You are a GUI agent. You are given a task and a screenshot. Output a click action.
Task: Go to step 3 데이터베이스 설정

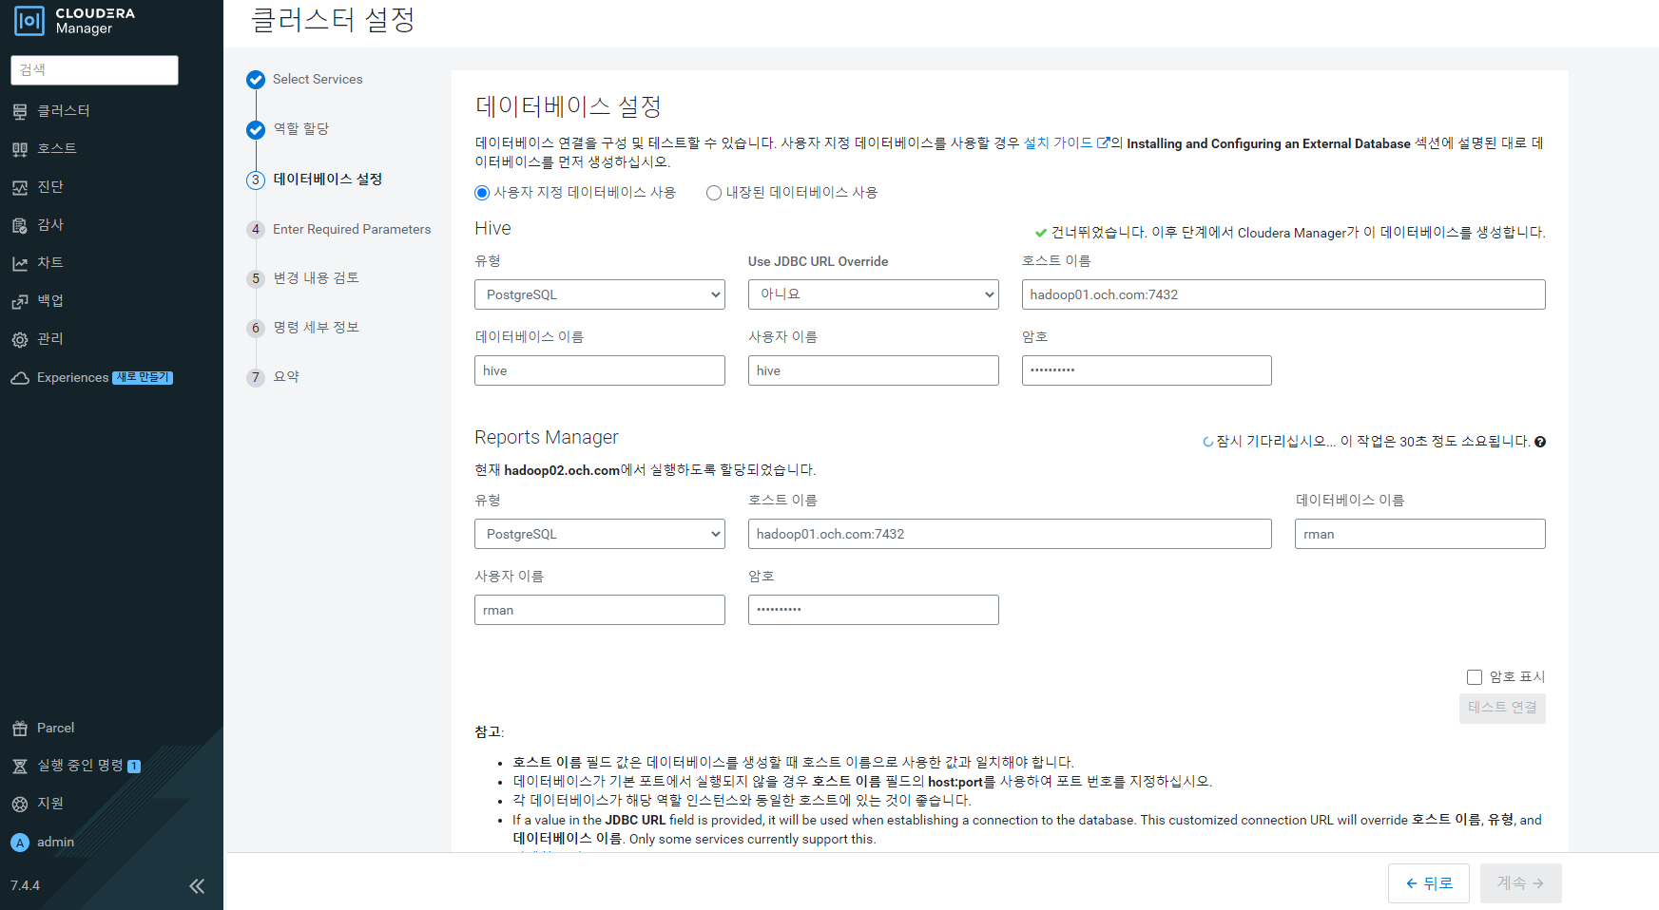pyautogui.click(x=327, y=180)
